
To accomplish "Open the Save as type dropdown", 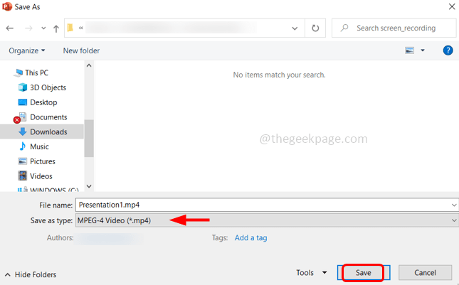I will click(267, 220).
